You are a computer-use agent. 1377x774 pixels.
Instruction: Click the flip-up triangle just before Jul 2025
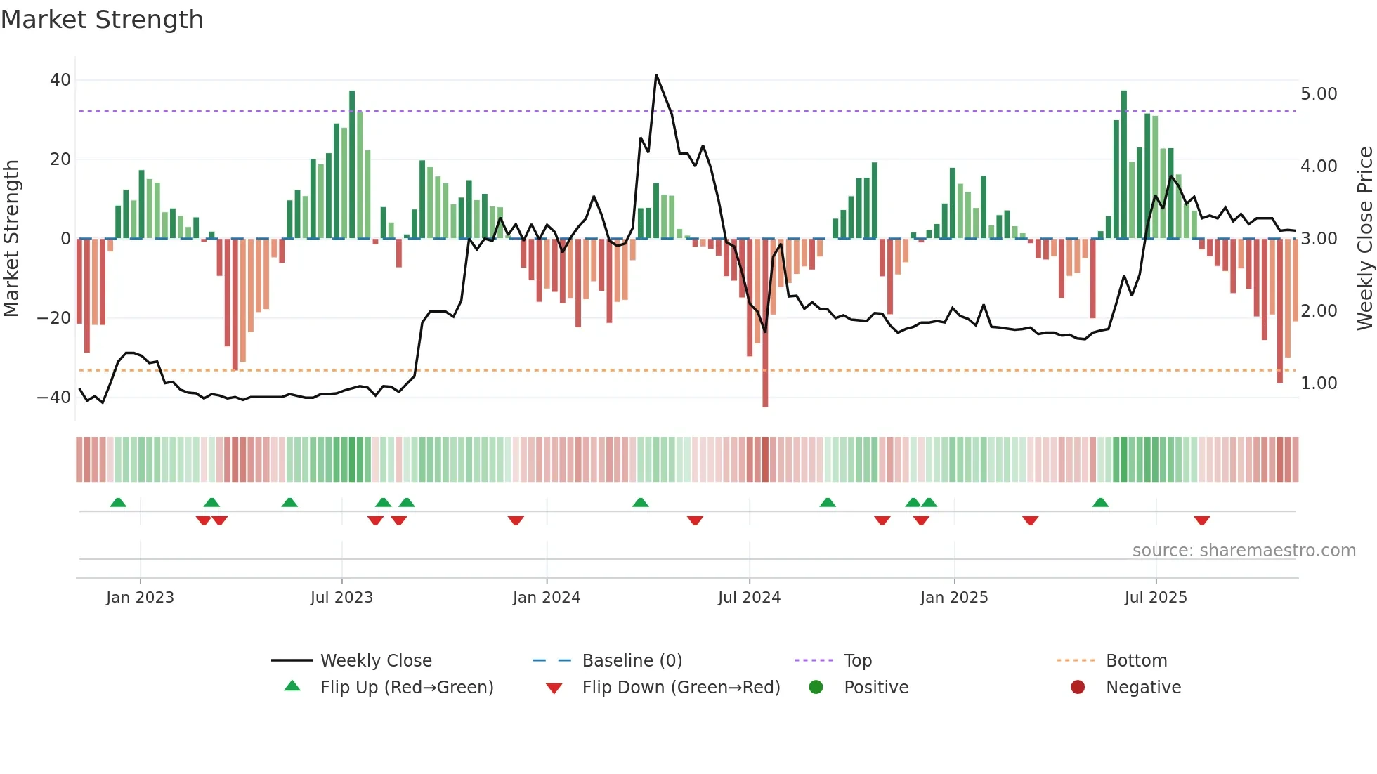(x=1100, y=503)
